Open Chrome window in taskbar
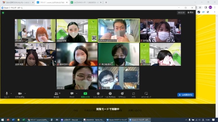This screenshot has width=218, height=122. coord(38,120)
